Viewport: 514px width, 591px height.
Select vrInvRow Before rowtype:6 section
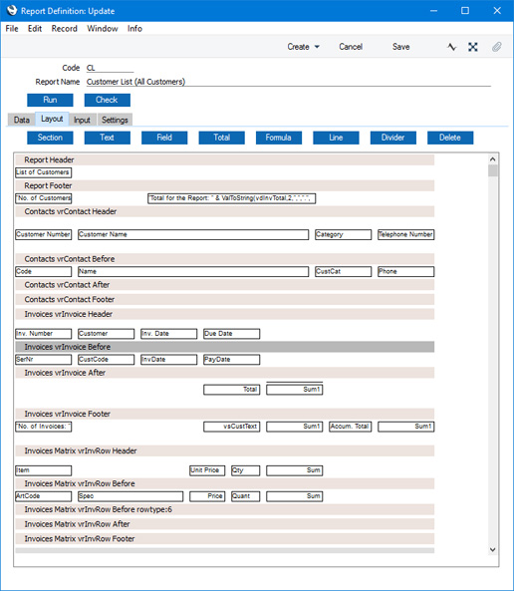[x=224, y=509]
